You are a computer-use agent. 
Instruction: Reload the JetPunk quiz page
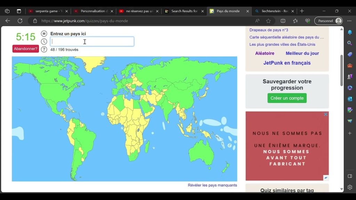tap(20, 21)
